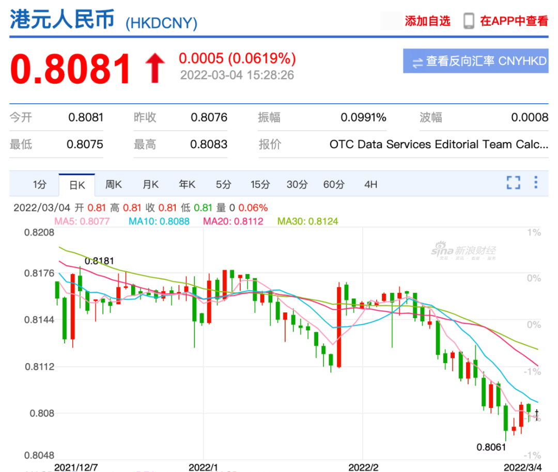Click the swap arrows icon on CNYHKD button
This screenshot has width=558, height=472.
(417, 60)
